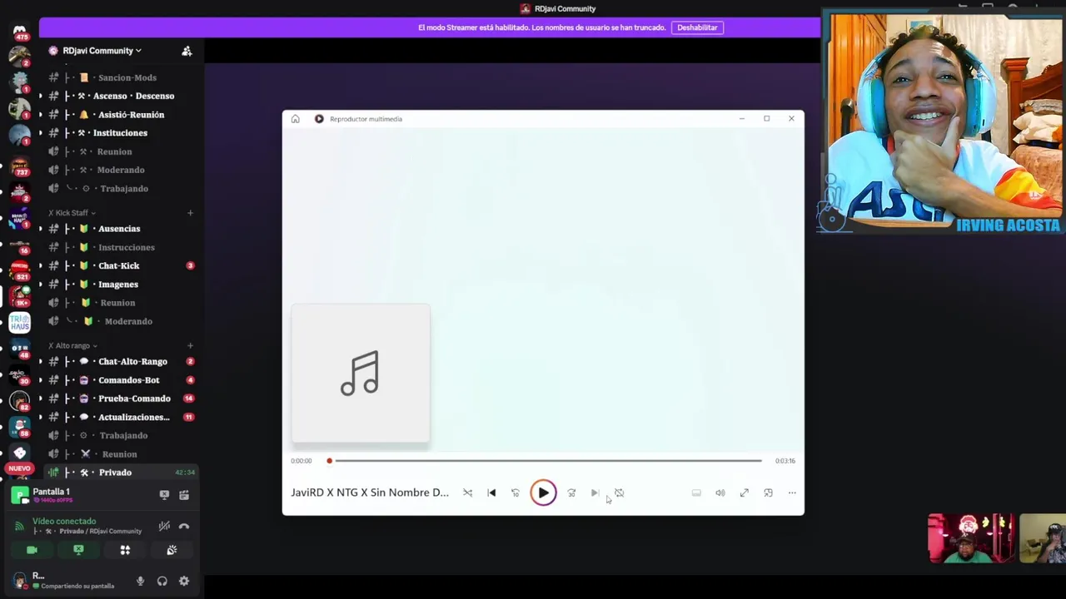Click Video conectado connection status
1066x599 pixels.
[64, 522]
